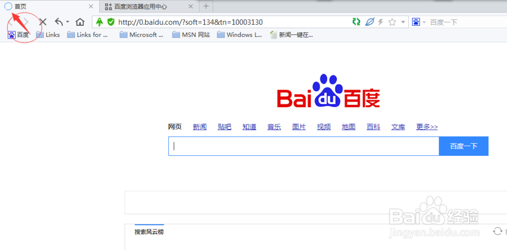Click the stop loading X button
Image resolution: width=507 pixels, height=250 pixels.
click(43, 22)
